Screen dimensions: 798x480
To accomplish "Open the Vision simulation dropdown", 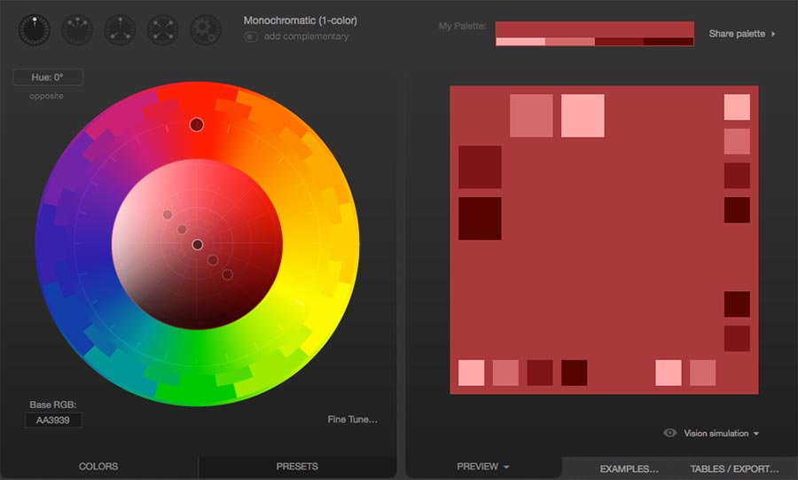I will click(721, 433).
